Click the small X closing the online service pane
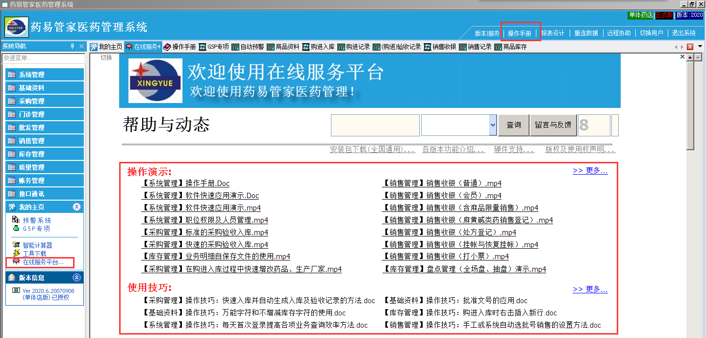Image resolution: width=706 pixels, height=338 pixels. click(682, 57)
